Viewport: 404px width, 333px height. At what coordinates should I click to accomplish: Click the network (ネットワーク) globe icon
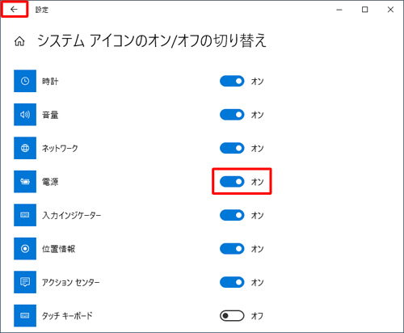click(x=25, y=148)
